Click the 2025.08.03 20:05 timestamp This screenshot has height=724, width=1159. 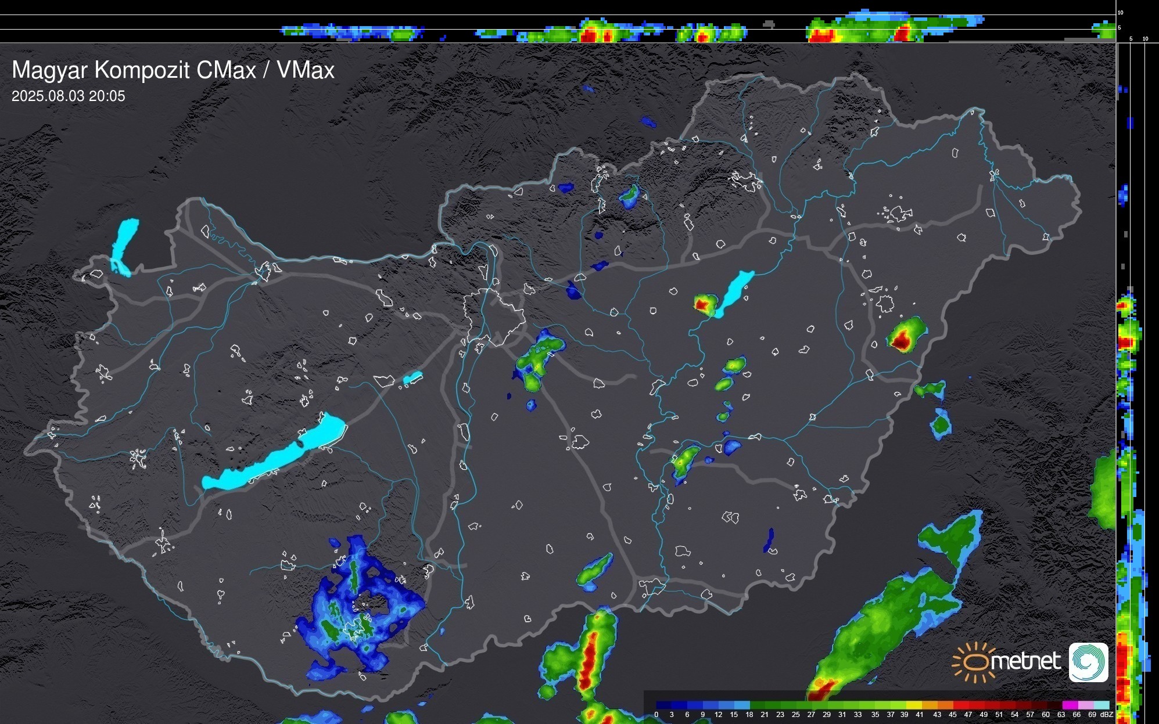pyautogui.click(x=68, y=96)
